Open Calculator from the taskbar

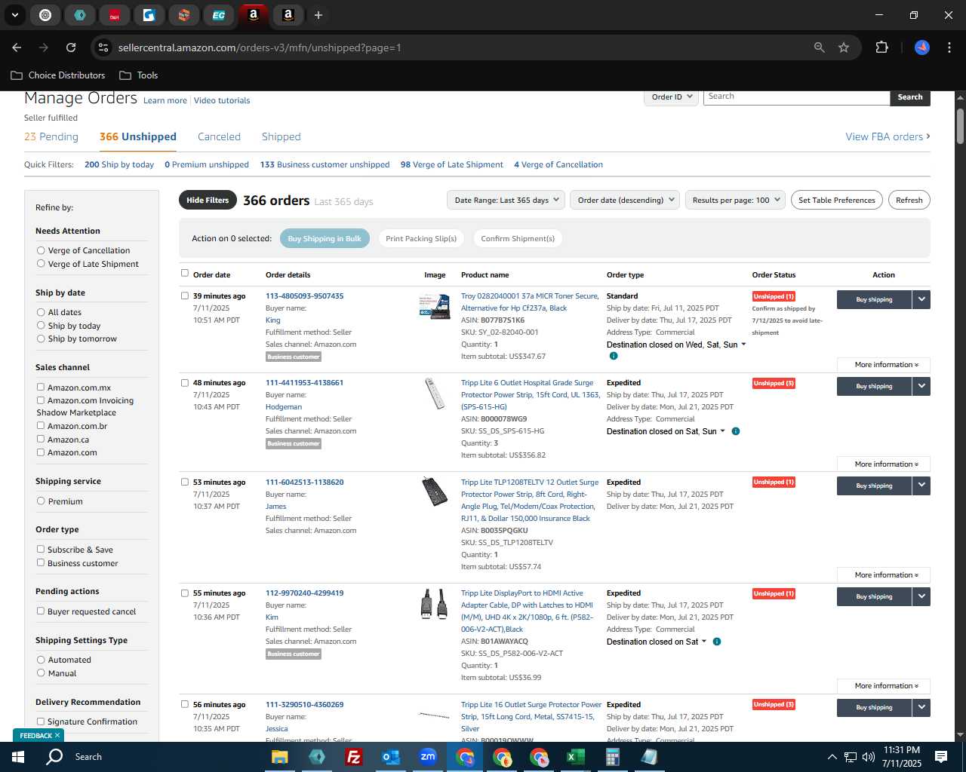613,757
